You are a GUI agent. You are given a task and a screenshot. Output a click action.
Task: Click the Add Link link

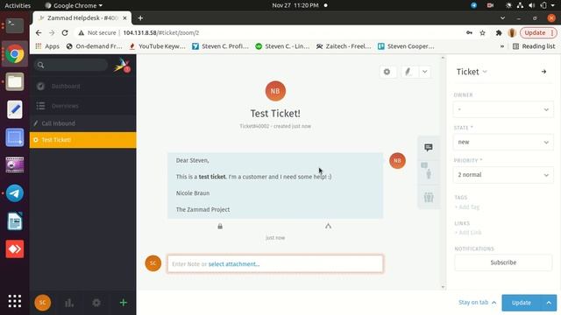coord(467,233)
